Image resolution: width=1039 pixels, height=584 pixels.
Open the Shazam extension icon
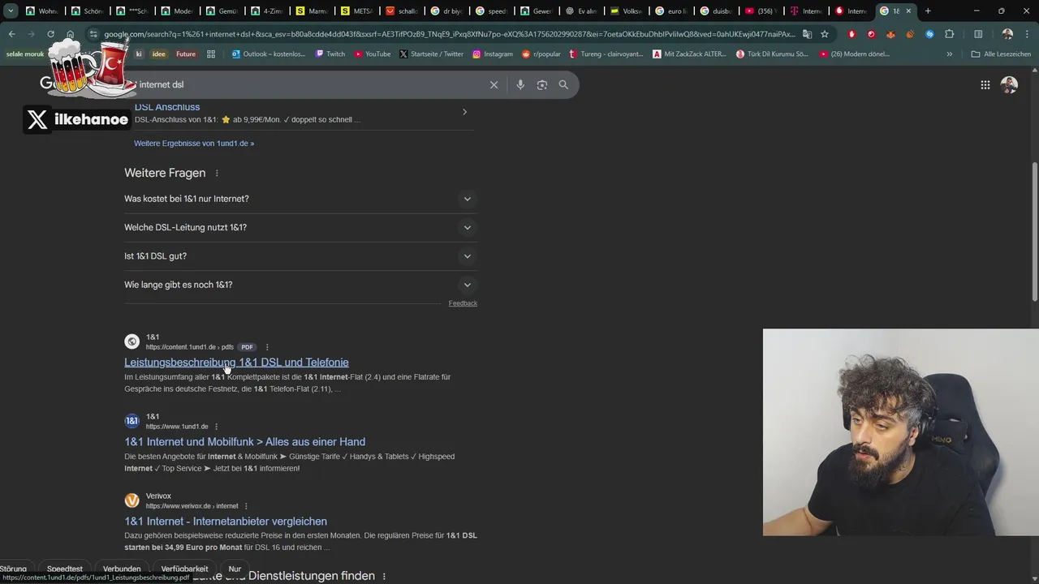coord(929,34)
